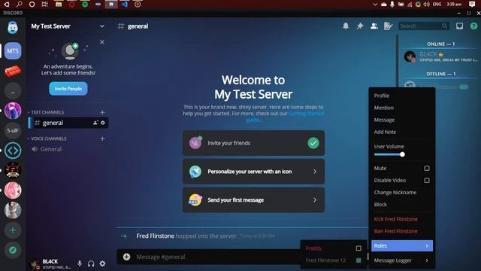Open the code brackets server icon
Image resolution: width=481 pixels, height=271 pixels.
point(13,151)
